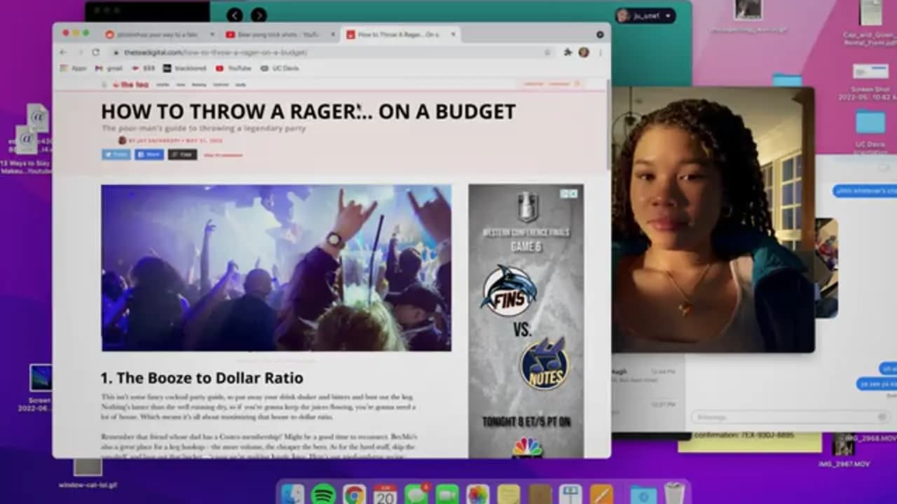Open Google Chrome from the dock

(355, 494)
